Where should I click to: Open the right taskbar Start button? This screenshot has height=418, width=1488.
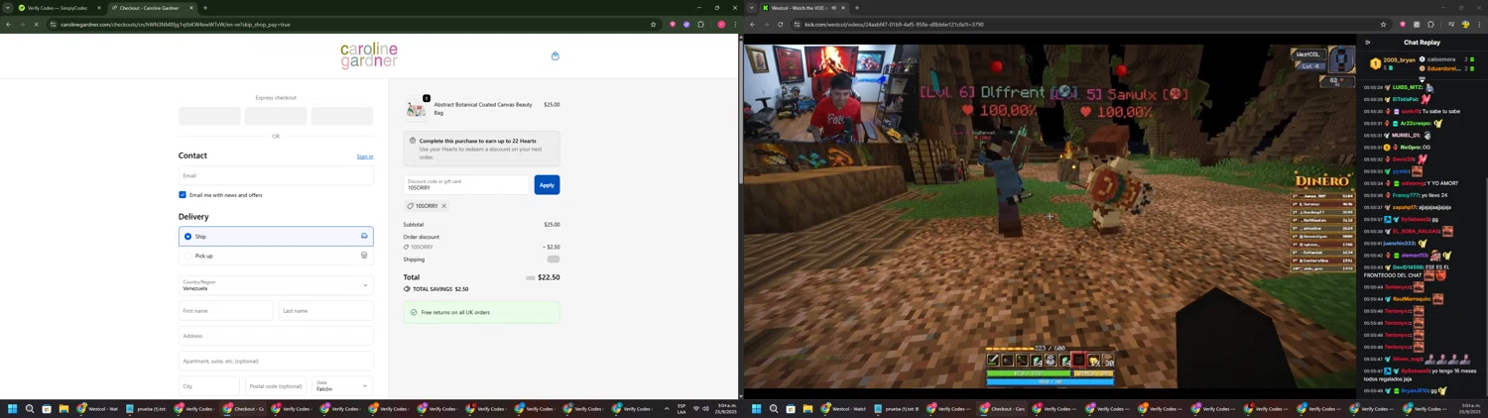click(x=757, y=408)
